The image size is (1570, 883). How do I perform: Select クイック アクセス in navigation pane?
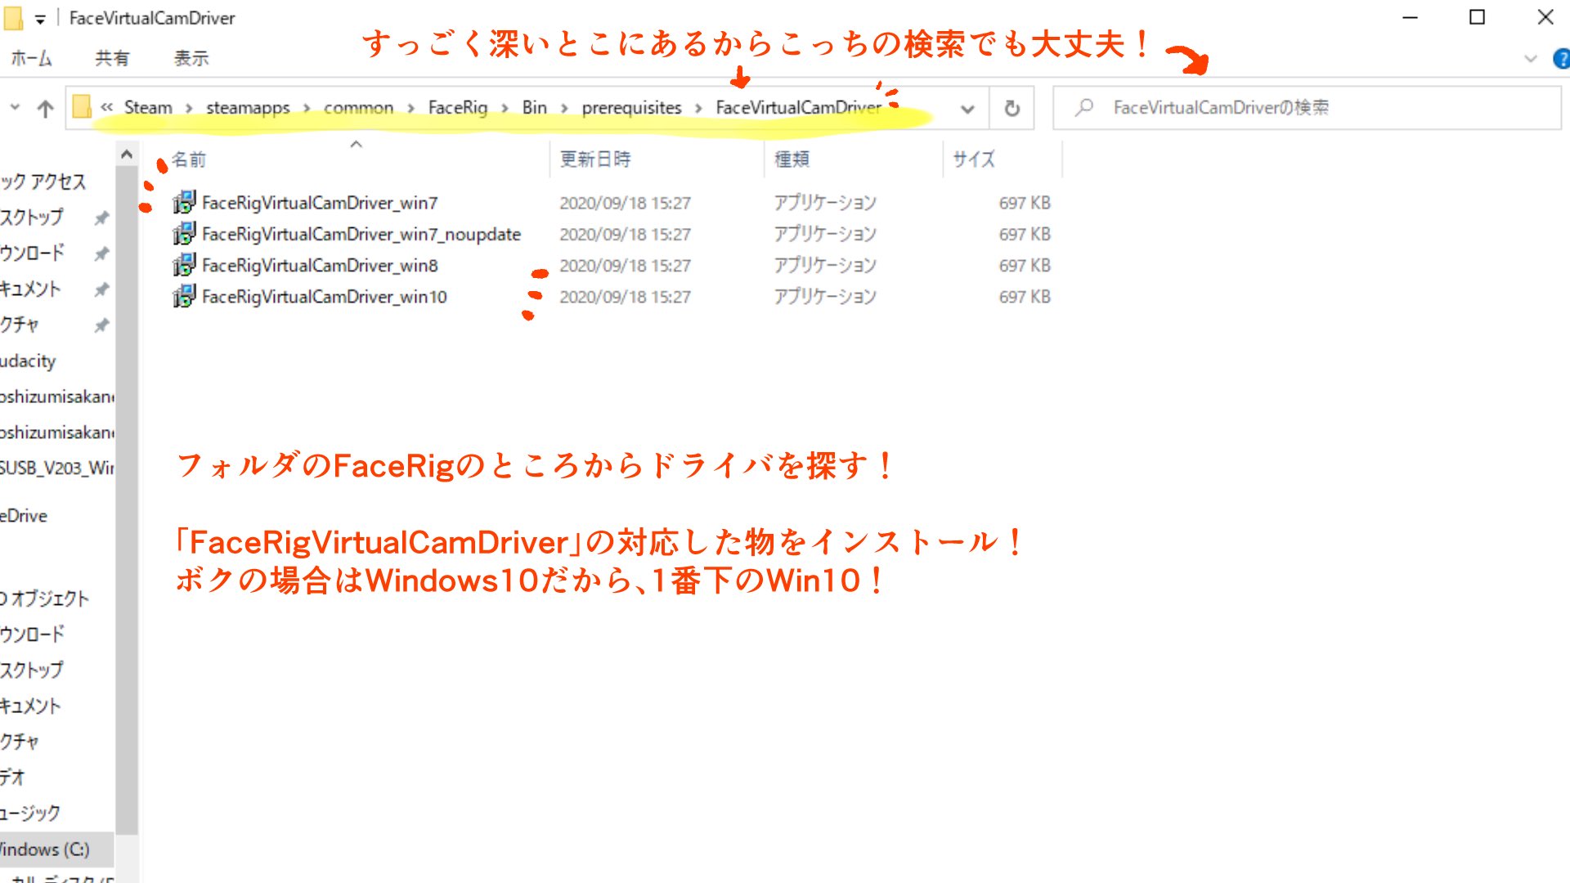(43, 182)
